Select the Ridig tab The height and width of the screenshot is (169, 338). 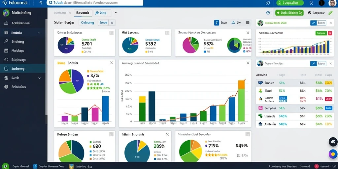click(102, 13)
